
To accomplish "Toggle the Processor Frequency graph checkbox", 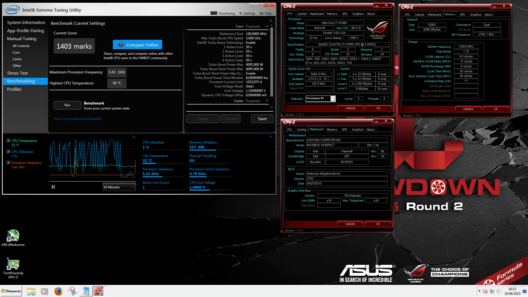I will pyautogui.click(x=8, y=163).
